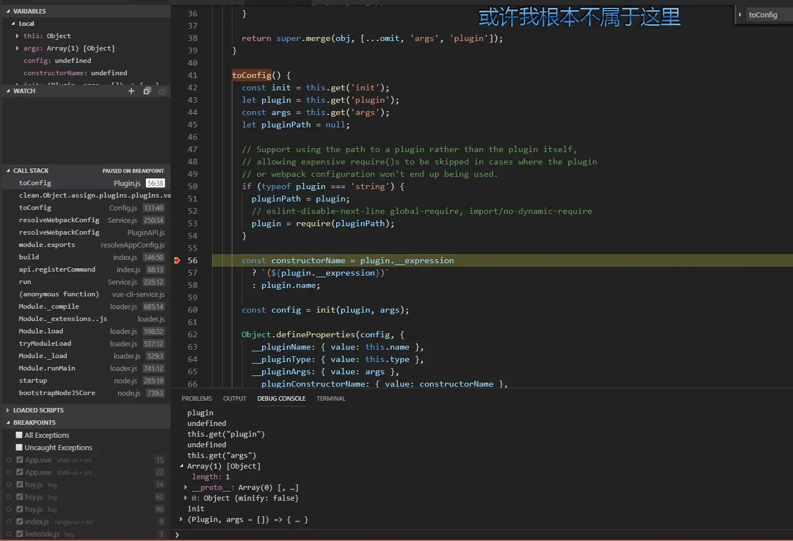
Task: Remove all watch expressions
Action: [x=162, y=91]
